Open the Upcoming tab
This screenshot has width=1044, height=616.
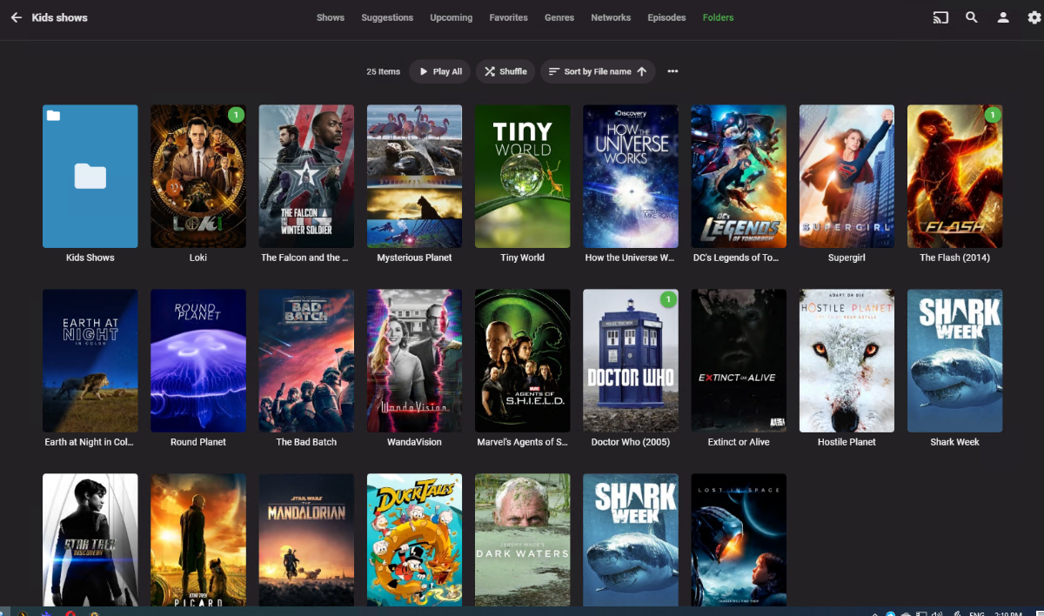tap(452, 17)
